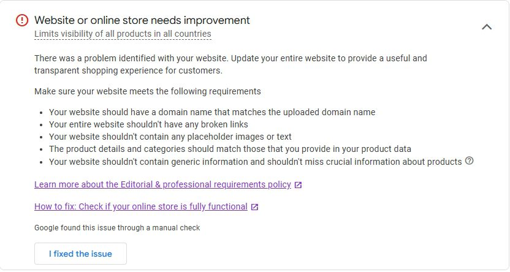
Task: Click 'Limits visibility of all products' dotted text
Action: pyautogui.click(x=123, y=34)
